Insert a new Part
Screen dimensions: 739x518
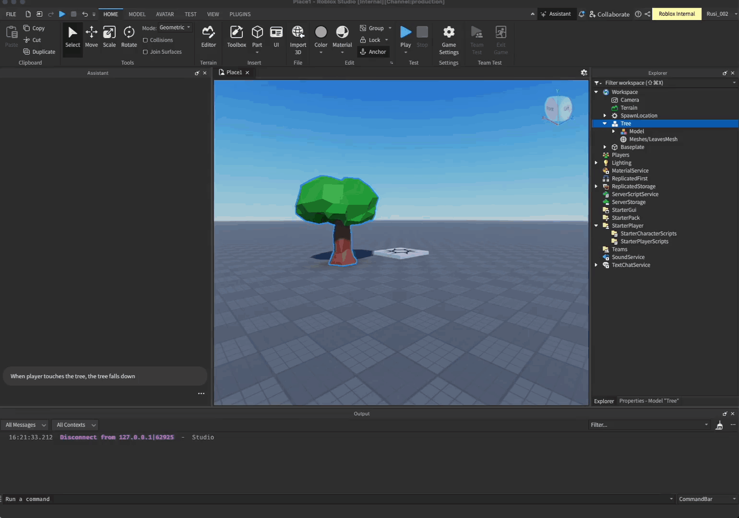point(257,36)
